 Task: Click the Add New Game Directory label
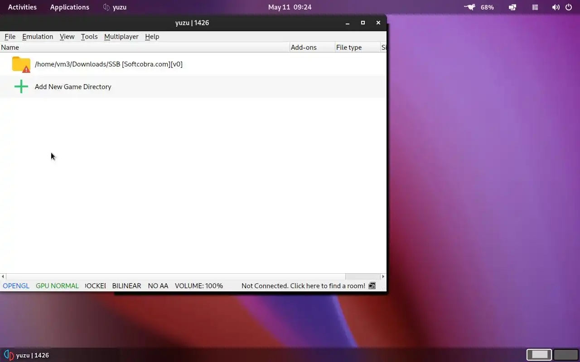click(x=73, y=87)
